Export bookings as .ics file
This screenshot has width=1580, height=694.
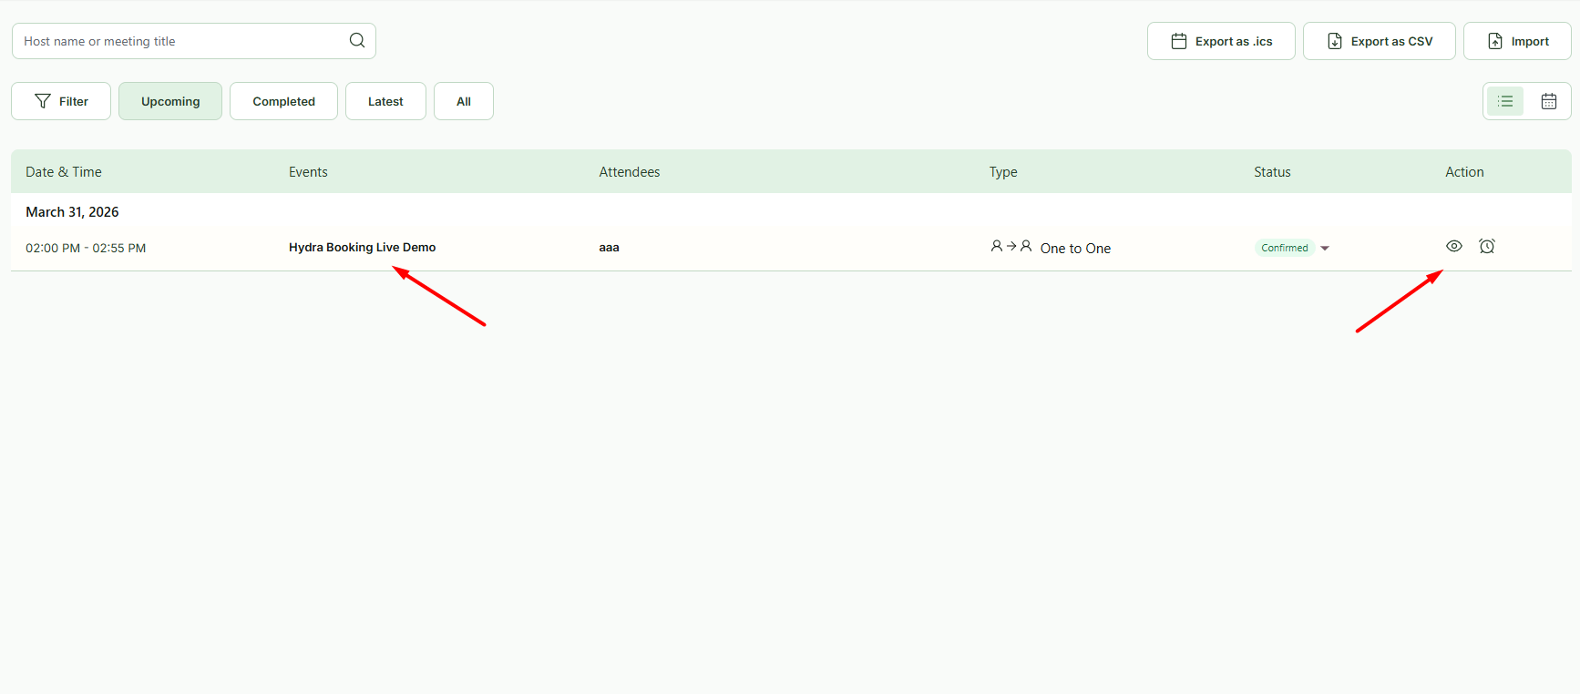(1221, 41)
